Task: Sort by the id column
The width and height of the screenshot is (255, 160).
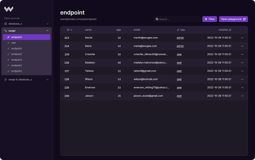Action: coord(69,30)
